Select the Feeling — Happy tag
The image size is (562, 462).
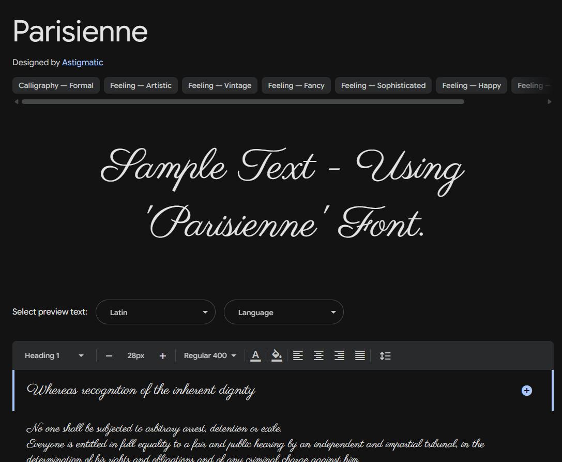pyautogui.click(x=472, y=85)
